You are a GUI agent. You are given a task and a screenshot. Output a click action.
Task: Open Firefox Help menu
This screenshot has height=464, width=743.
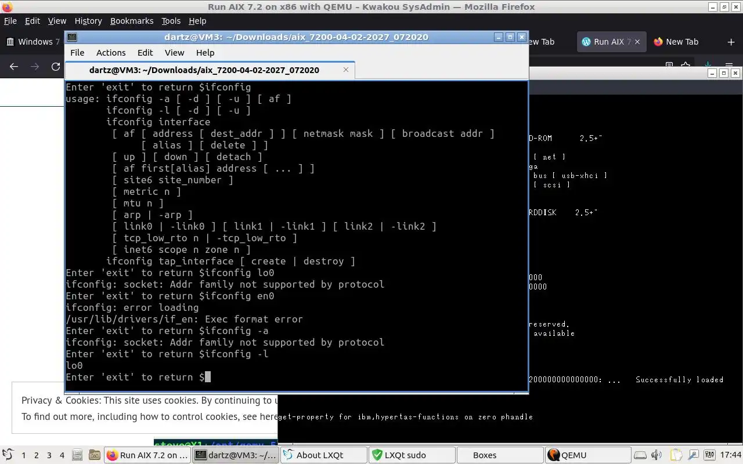click(x=197, y=21)
